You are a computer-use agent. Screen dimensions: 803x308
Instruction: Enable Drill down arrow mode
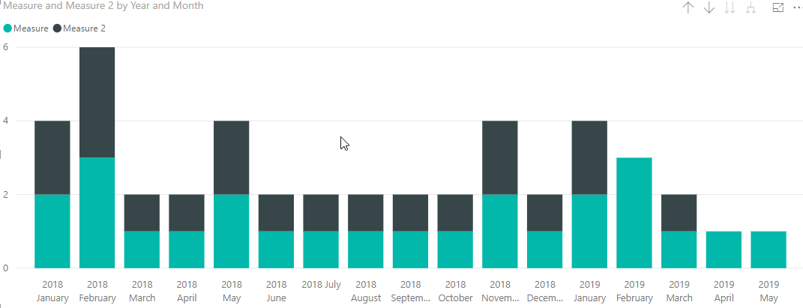pyautogui.click(x=709, y=7)
